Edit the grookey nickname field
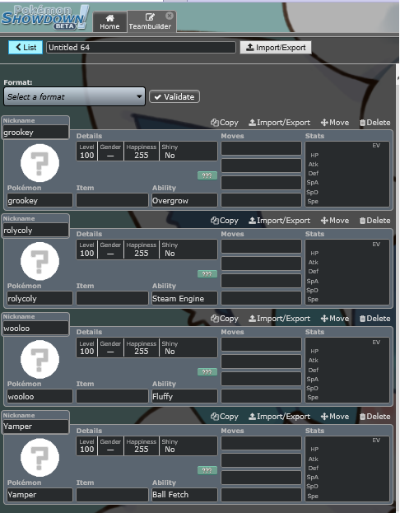This screenshot has height=513, width=400. [x=35, y=133]
